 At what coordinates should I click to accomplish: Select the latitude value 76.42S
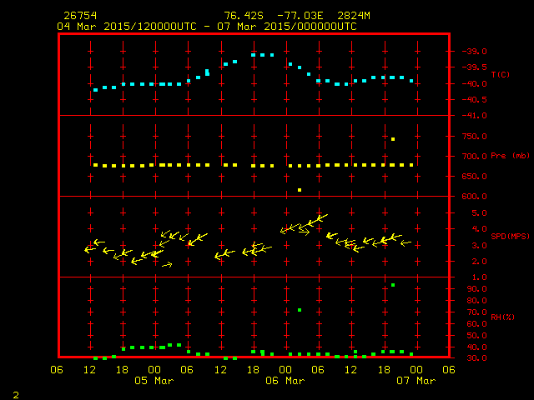(244, 16)
